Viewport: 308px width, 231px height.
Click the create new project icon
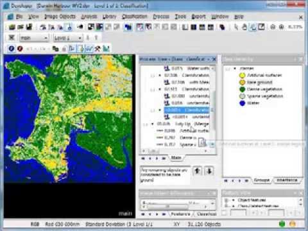12,27
